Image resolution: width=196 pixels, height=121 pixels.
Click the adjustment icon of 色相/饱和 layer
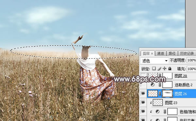click(x=157, y=112)
